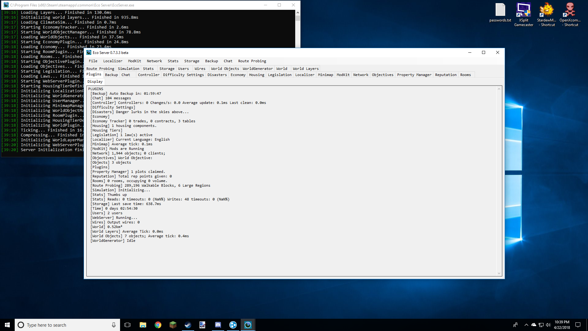Open the Route Probing menu
This screenshot has height=331, width=588.
coord(252,61)
